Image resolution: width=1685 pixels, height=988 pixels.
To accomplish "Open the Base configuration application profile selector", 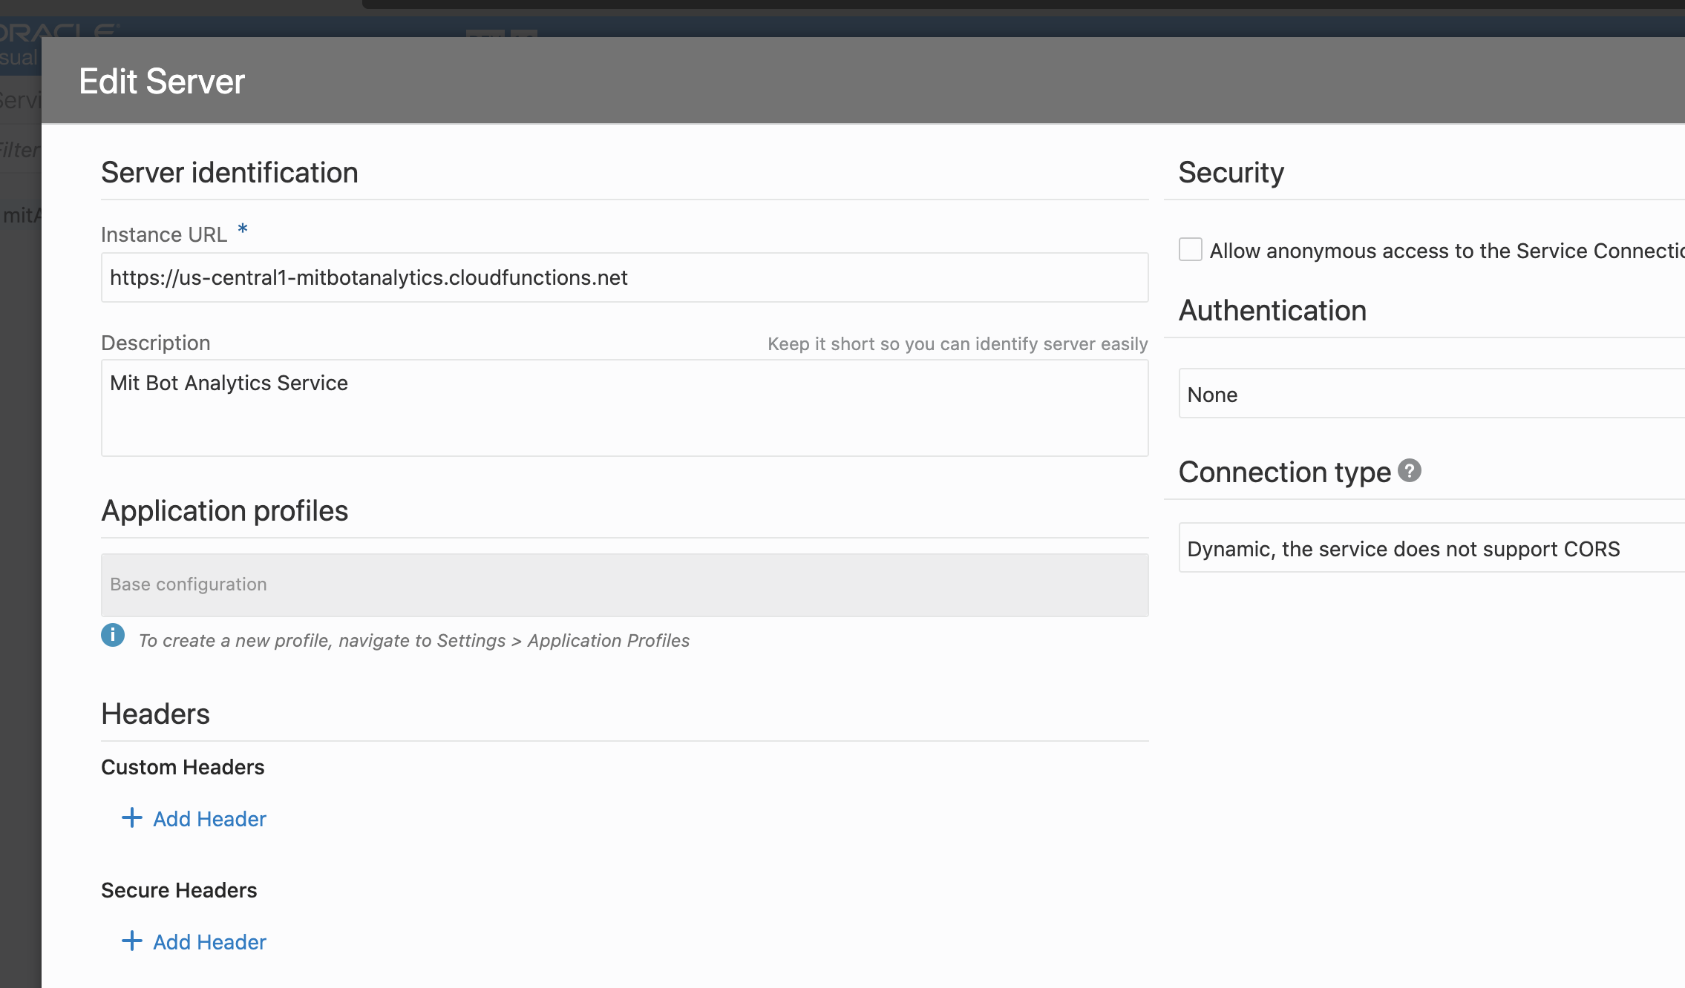I will coord(624,584).
